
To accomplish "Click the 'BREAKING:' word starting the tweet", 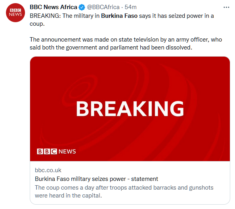I will click(45, 16).
